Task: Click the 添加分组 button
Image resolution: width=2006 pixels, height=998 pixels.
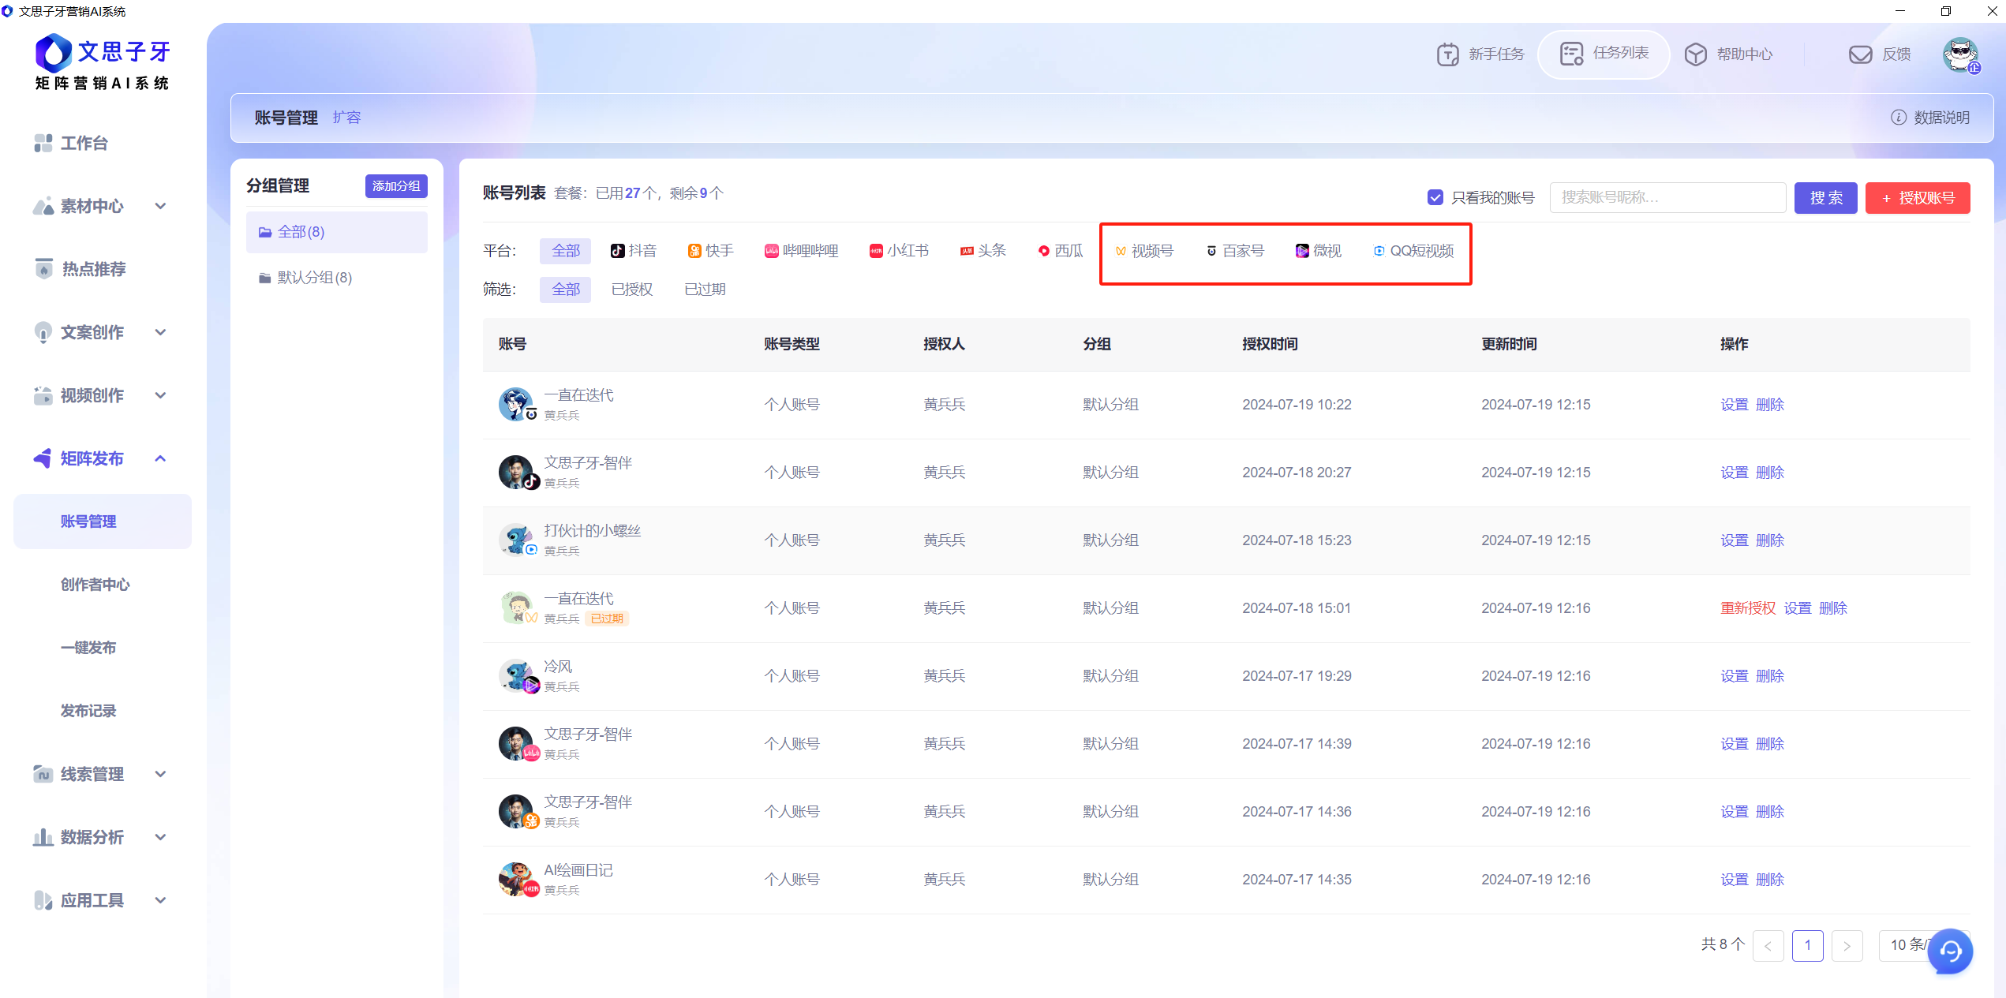Action: tap(396, 186)
